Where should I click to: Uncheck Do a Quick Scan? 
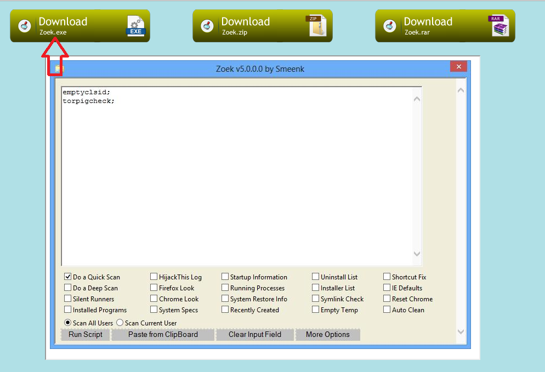[68, 277]
